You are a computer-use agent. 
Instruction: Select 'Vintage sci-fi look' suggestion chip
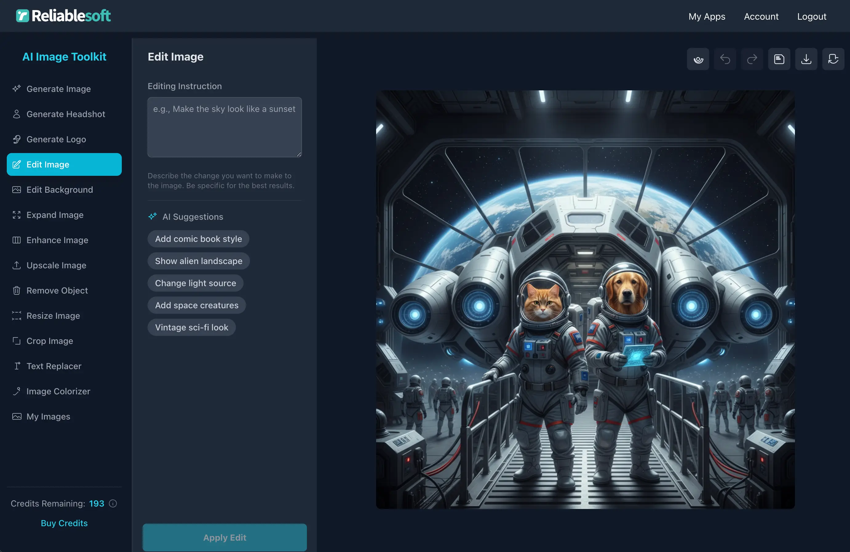pos(191,327)
